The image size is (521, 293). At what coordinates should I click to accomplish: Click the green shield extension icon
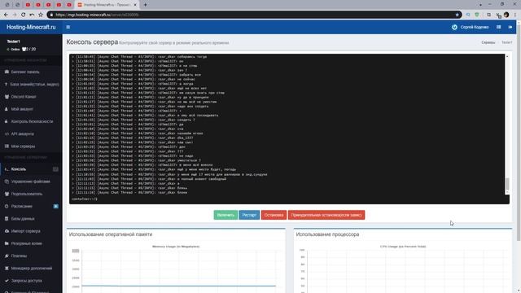(477, 15)
